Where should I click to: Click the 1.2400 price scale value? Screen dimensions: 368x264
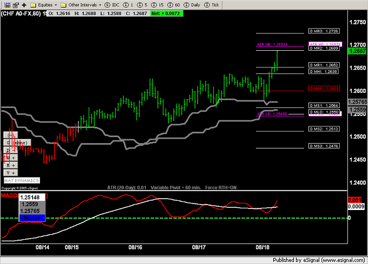357,182
